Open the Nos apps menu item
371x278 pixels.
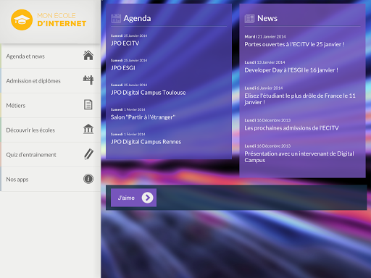pyautogui.click(x=50, y=180)
